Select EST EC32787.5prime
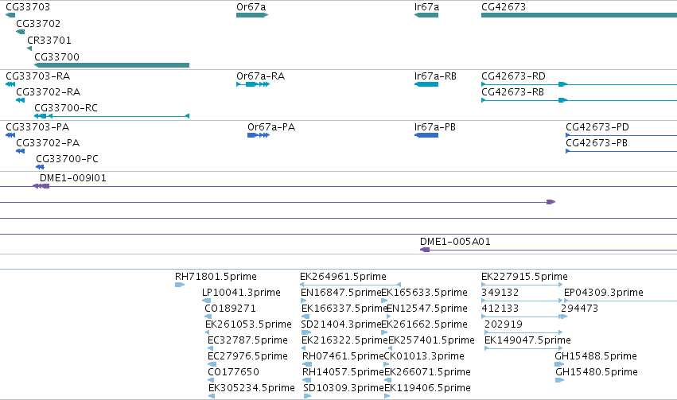Viewport: 677px width, 400px height. (247, 340)
